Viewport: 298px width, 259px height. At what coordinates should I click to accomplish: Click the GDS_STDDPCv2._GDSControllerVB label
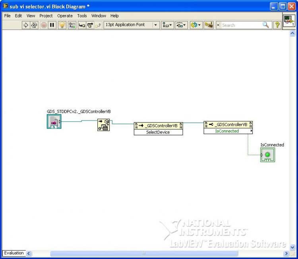point(79,111)
